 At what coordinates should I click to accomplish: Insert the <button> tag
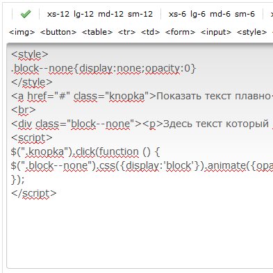pyautogui.click(x=58, y=32)
